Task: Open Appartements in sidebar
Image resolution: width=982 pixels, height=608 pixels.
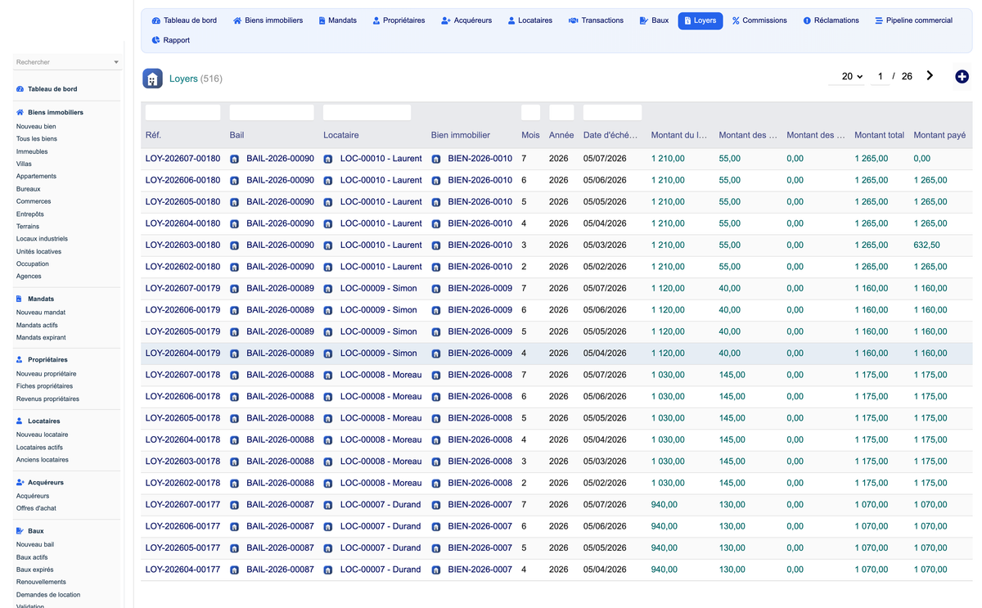Action: click(x=36, y=177)
